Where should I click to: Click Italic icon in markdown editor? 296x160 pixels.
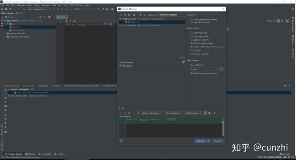[x=70, y=20]
